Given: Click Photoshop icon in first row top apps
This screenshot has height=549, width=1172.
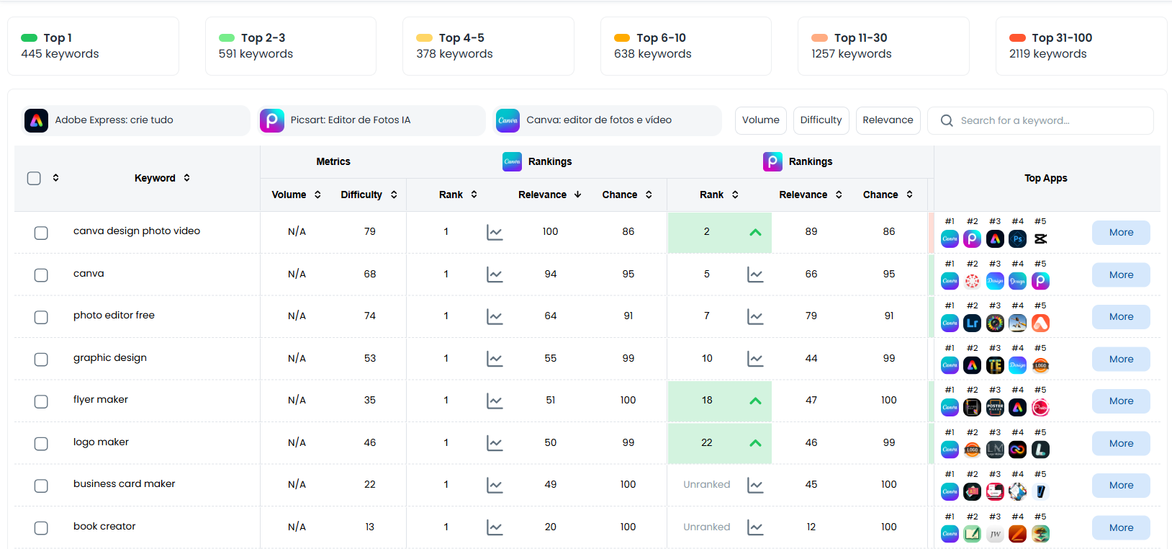Looking at the screenshot, I should [x=1017, y=238].
